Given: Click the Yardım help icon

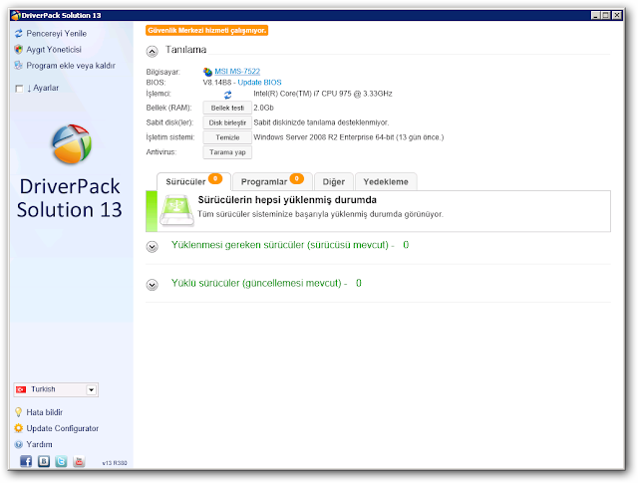Looking at the screenshot, I should tap(18, 444).
